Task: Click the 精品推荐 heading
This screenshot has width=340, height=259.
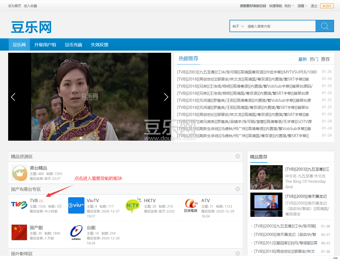Action: point(259,157)
